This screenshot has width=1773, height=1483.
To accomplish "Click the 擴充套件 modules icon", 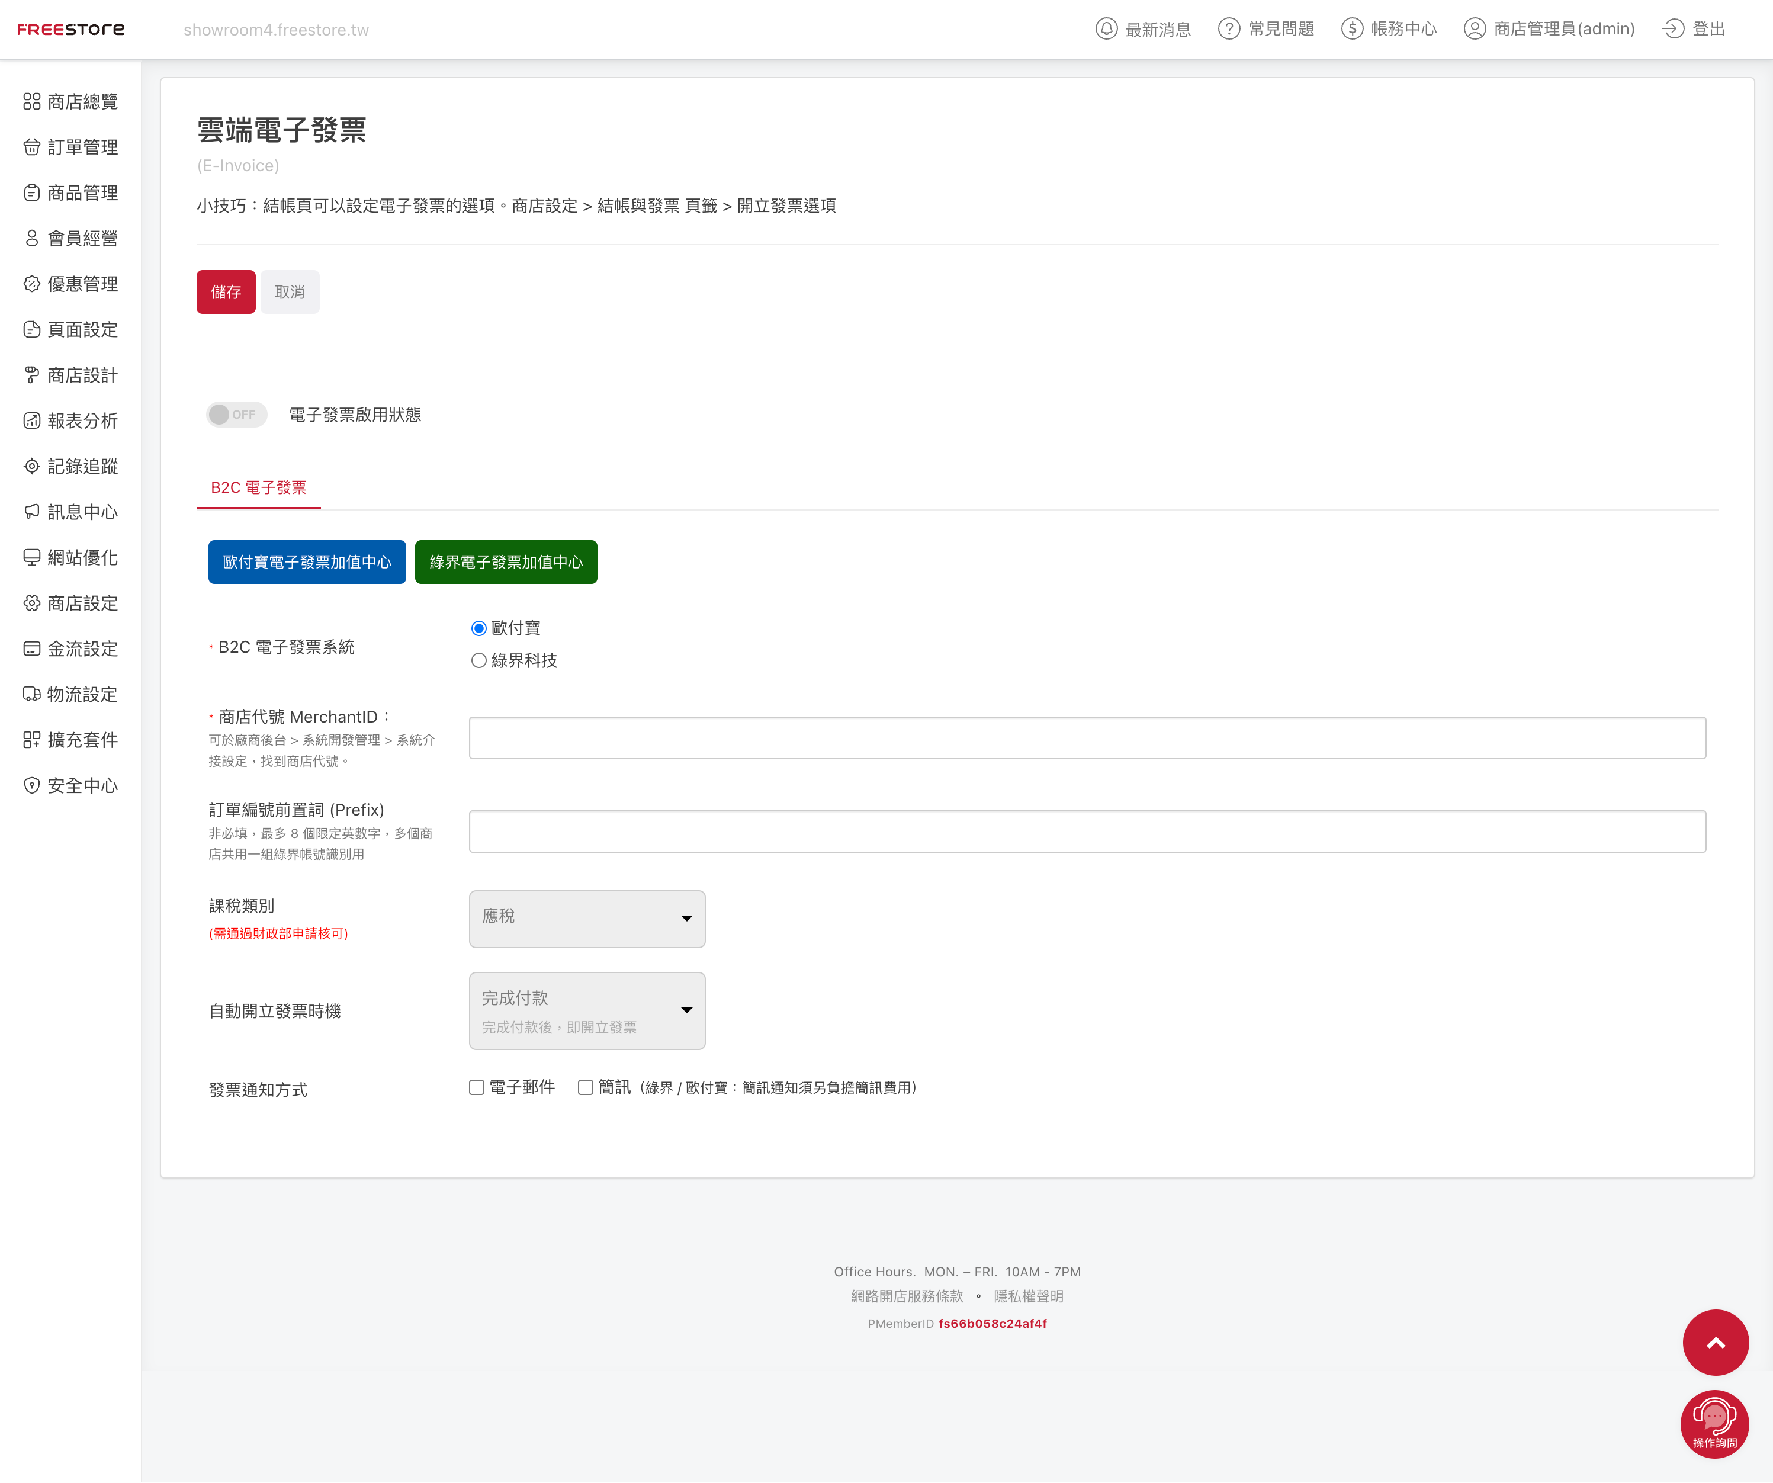I will click(x=31, y=740).
